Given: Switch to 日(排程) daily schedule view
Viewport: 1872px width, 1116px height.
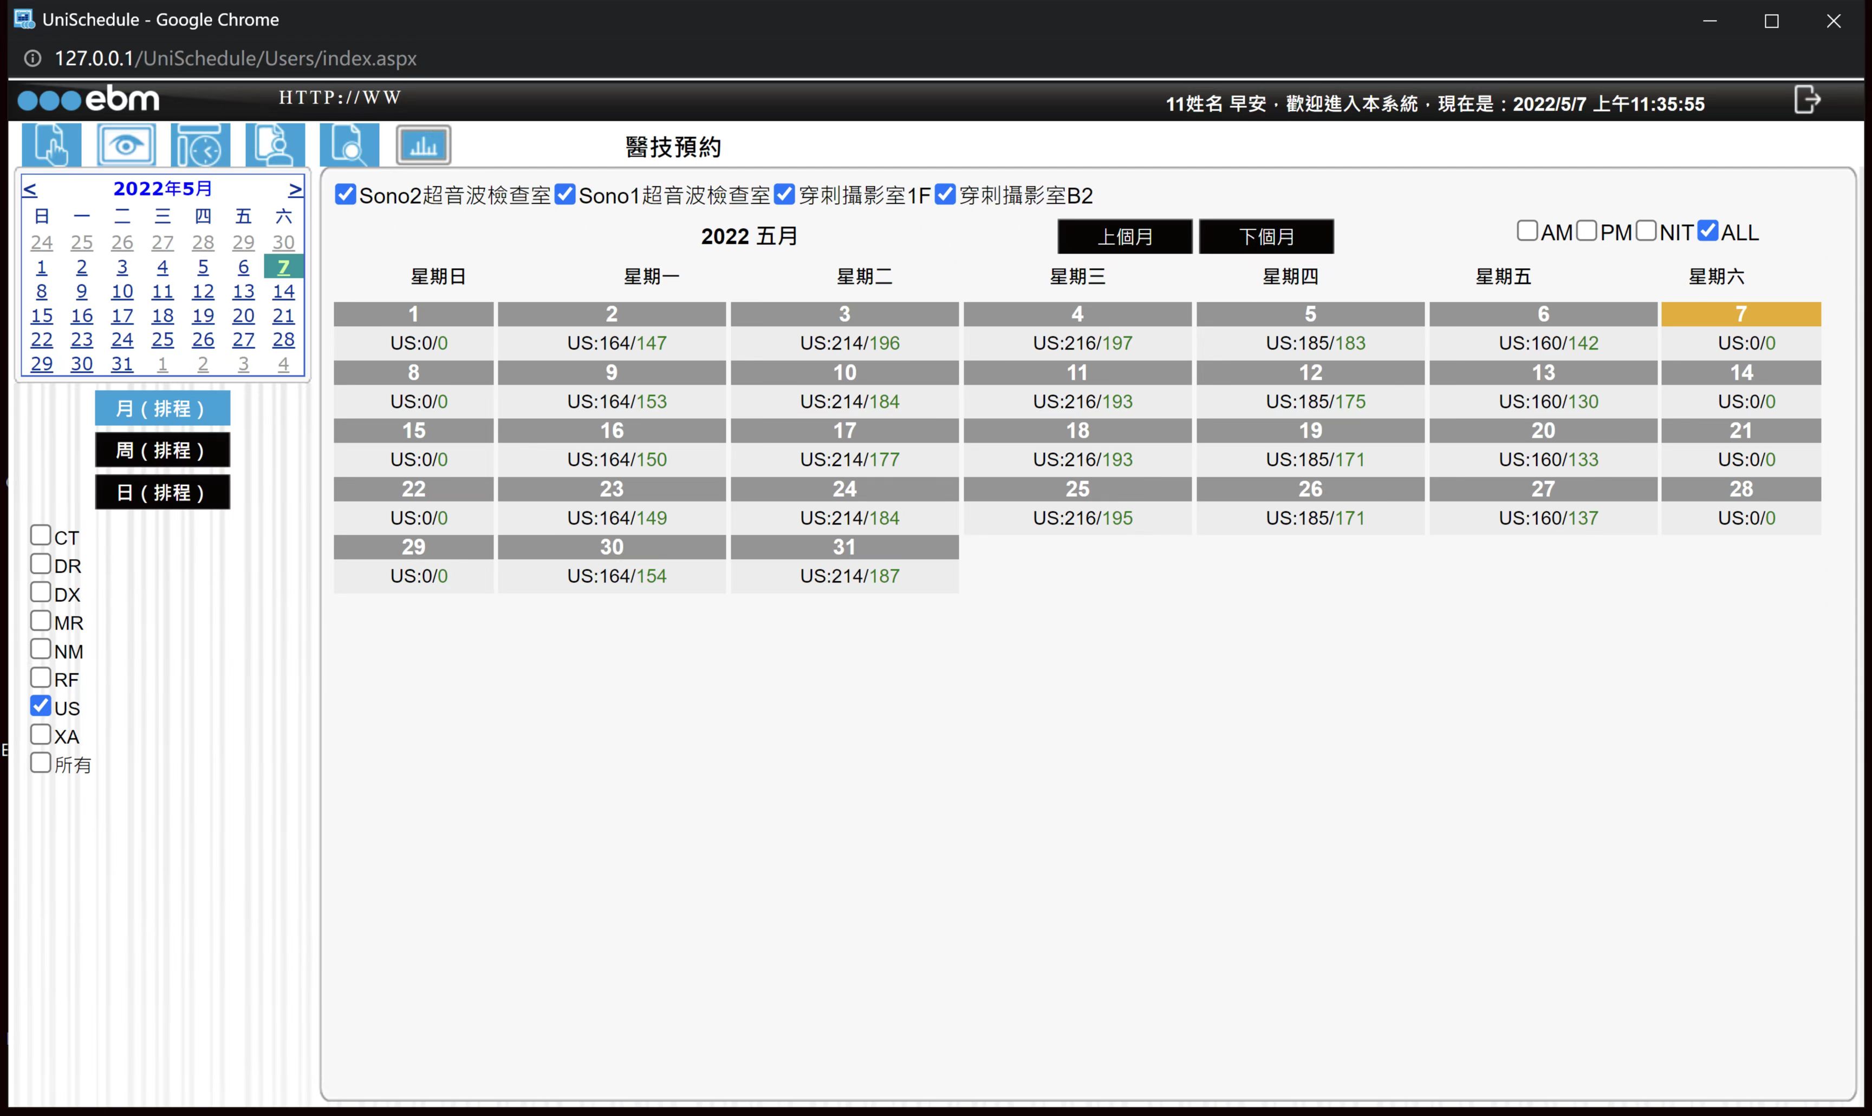Looking at the screenshot, I should 162,492.
